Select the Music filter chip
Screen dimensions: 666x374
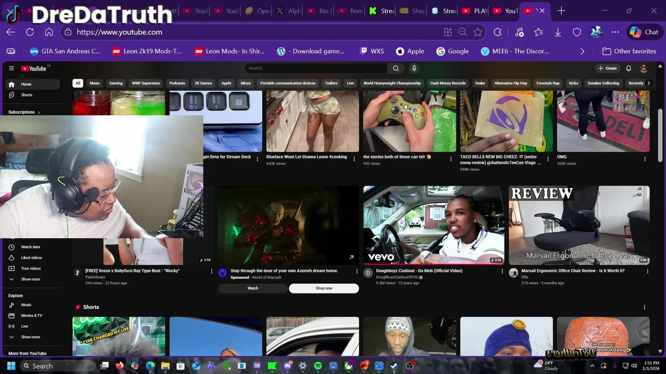(x=95, y=83)
